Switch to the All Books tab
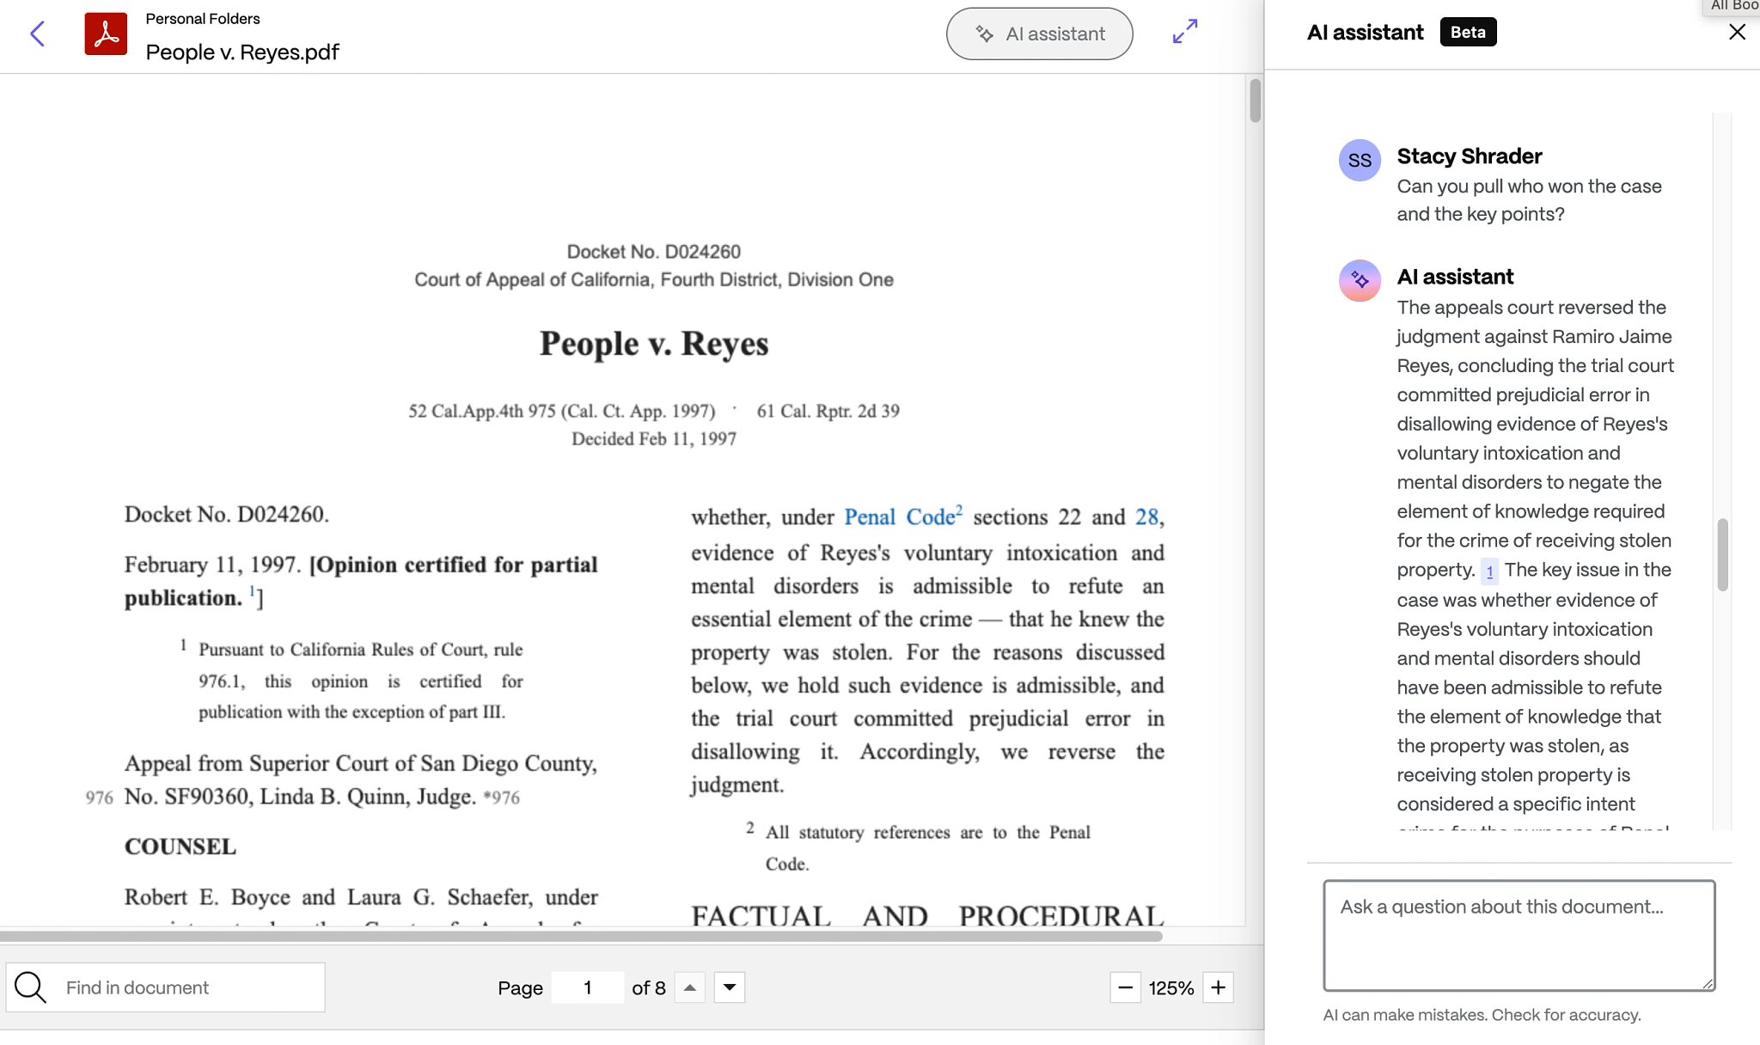 [x=1732, y=6]
